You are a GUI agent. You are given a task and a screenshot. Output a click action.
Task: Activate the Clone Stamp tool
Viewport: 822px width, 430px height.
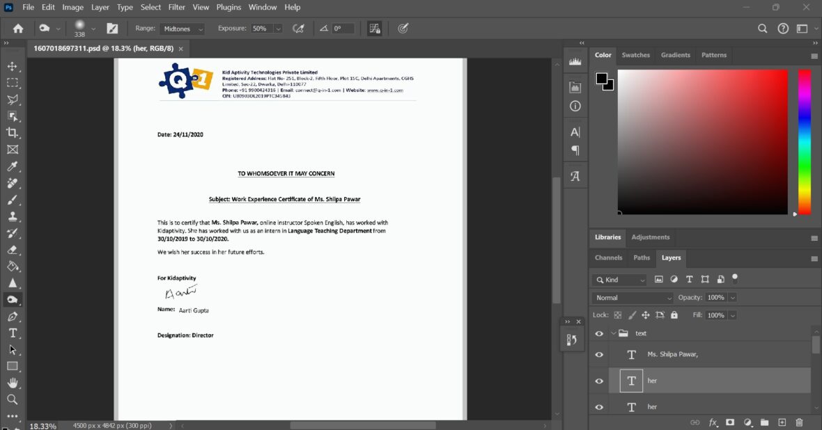point(13,216)
